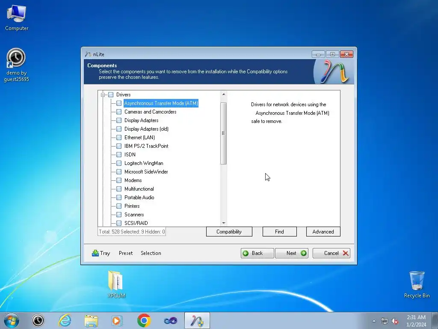The image size is (438, 329).
Task: Click Show Desktop strip on taskbar
Action: point(435,321)
